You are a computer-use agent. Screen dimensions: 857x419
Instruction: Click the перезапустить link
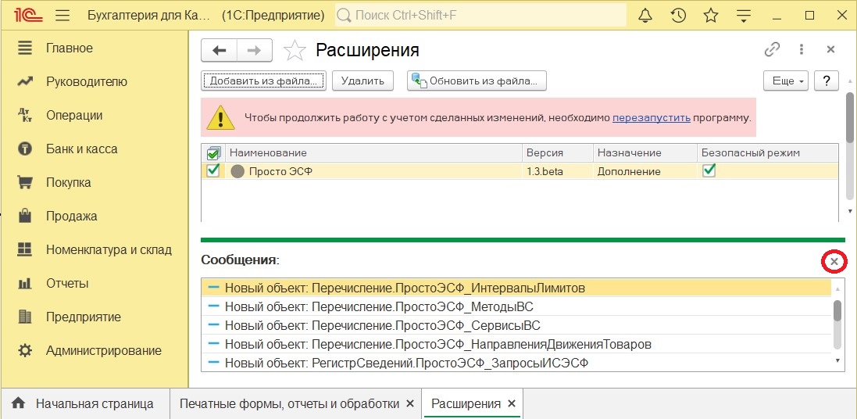tap(652, 117)
